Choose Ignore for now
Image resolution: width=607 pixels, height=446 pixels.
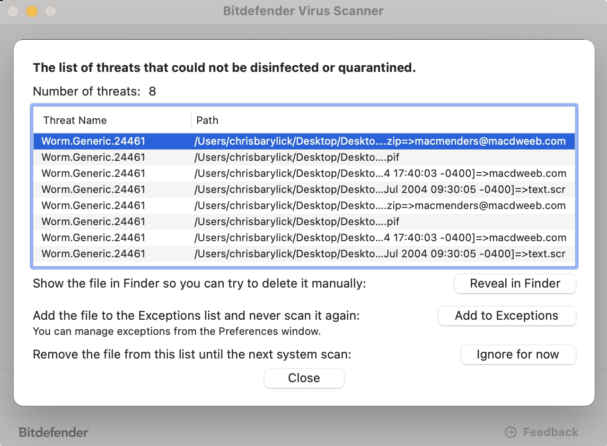click(518, 355)
